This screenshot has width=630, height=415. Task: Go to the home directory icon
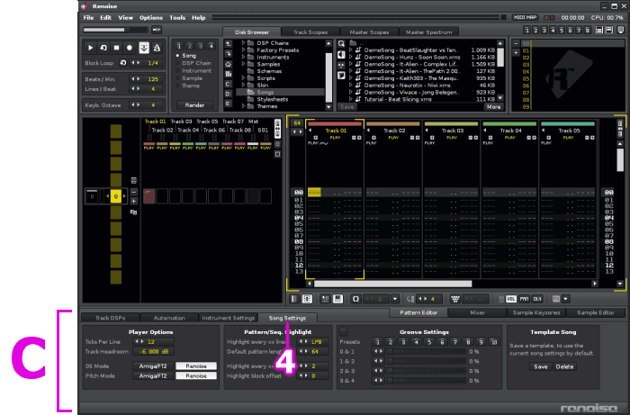(229, 64)
